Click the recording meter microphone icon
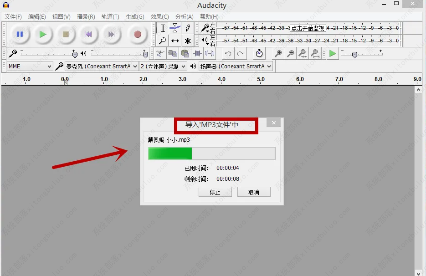Image resolution: width=426 pixels, height=276 pixels. (x=205, y=27)
